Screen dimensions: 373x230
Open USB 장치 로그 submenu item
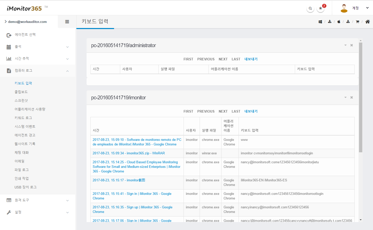[x=26, y=187]
